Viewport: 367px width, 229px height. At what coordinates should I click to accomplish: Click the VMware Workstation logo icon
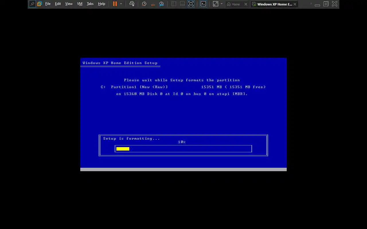coord(40,4)
